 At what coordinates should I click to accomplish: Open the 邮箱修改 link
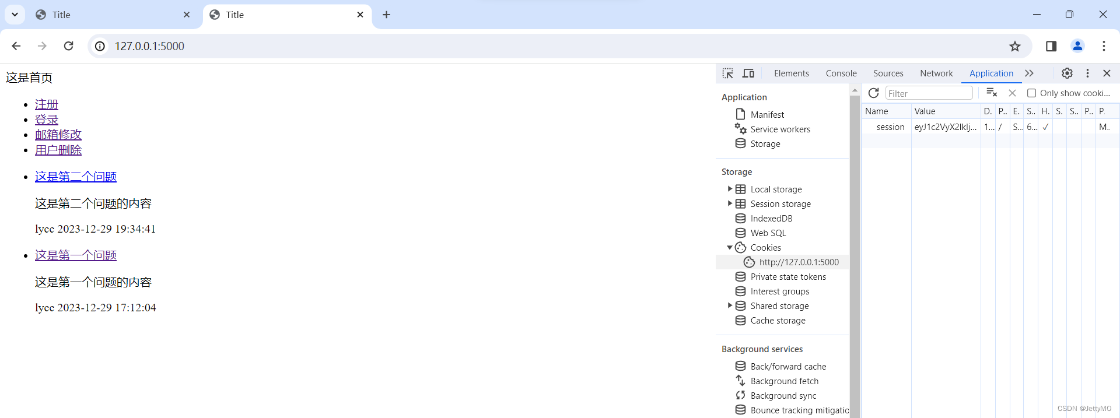58,135
